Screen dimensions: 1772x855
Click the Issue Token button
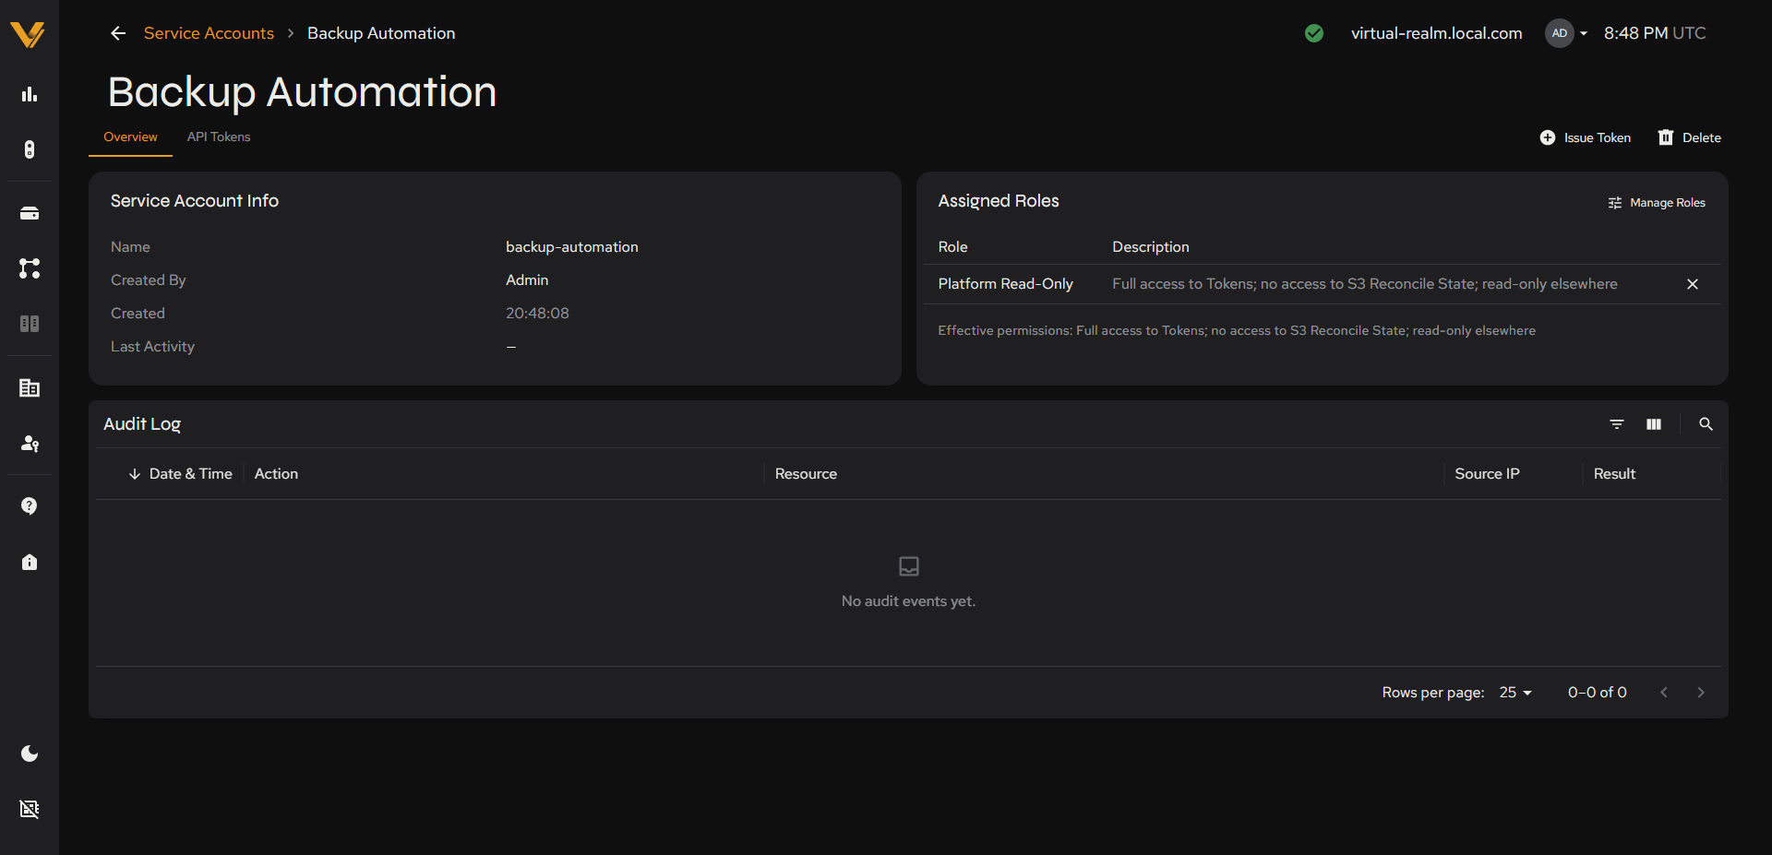1586,137
